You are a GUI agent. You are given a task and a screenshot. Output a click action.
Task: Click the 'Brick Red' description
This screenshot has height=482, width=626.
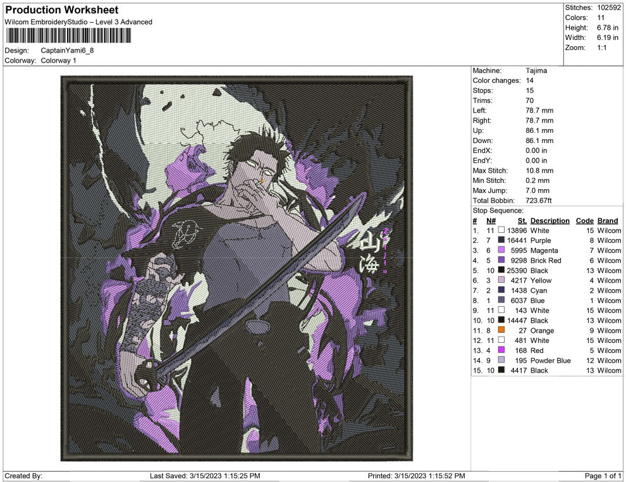pos(545,261)
